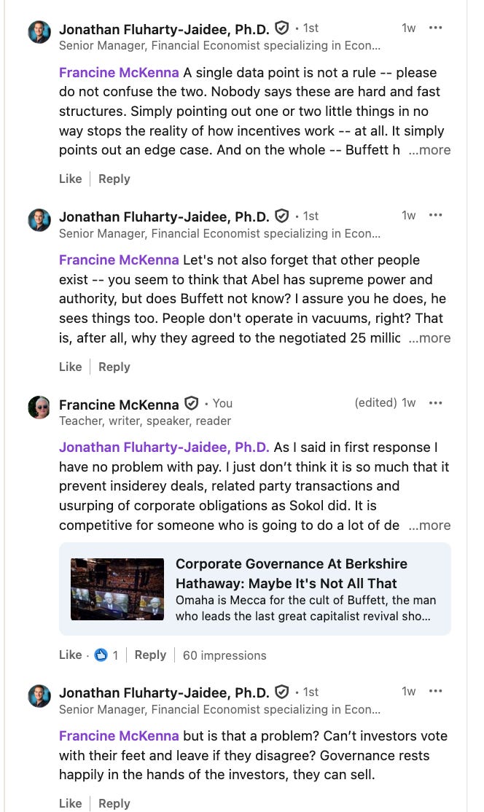Open three-dot menu on last Jonathan comment
Image resolution: width=484 pixels, height=812 pixels.
click(x=435, y=691)
